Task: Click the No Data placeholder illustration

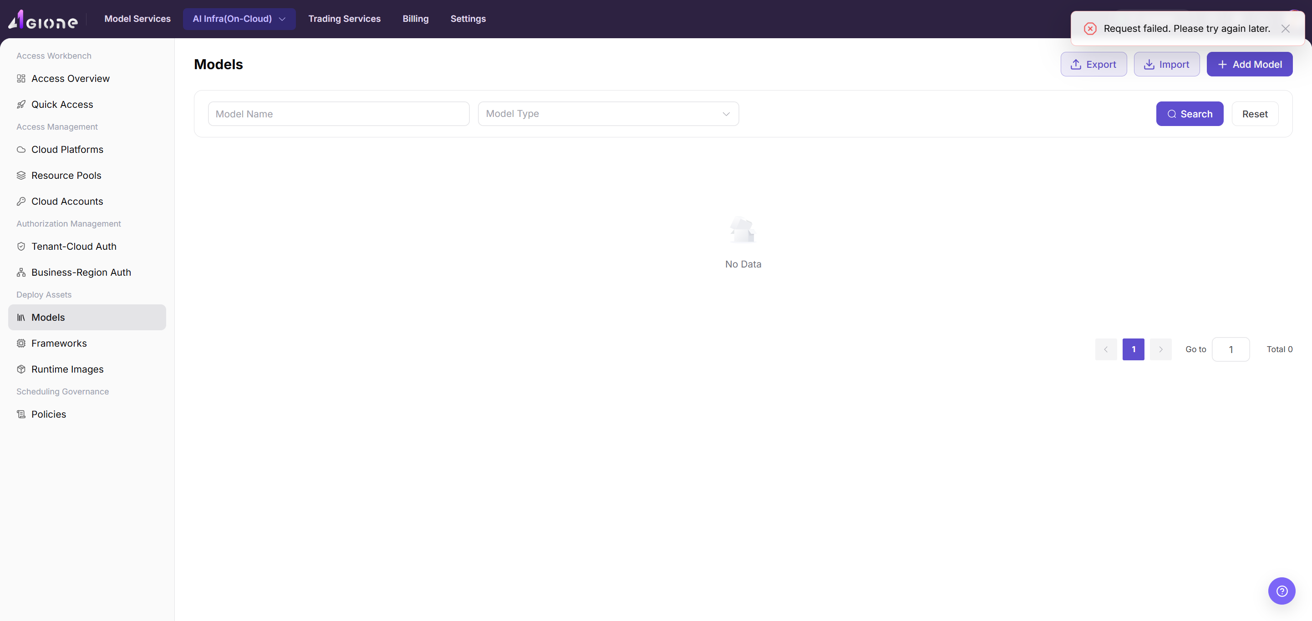Action: (x=742, y=230)
